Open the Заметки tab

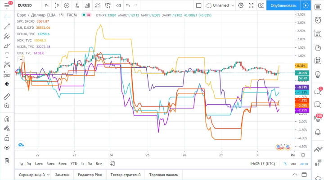62,175
